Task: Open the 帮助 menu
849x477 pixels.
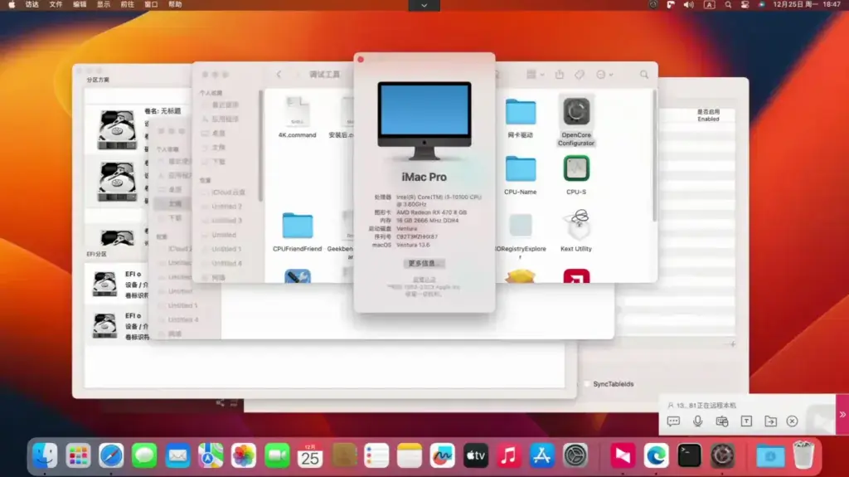Action: 175,4
